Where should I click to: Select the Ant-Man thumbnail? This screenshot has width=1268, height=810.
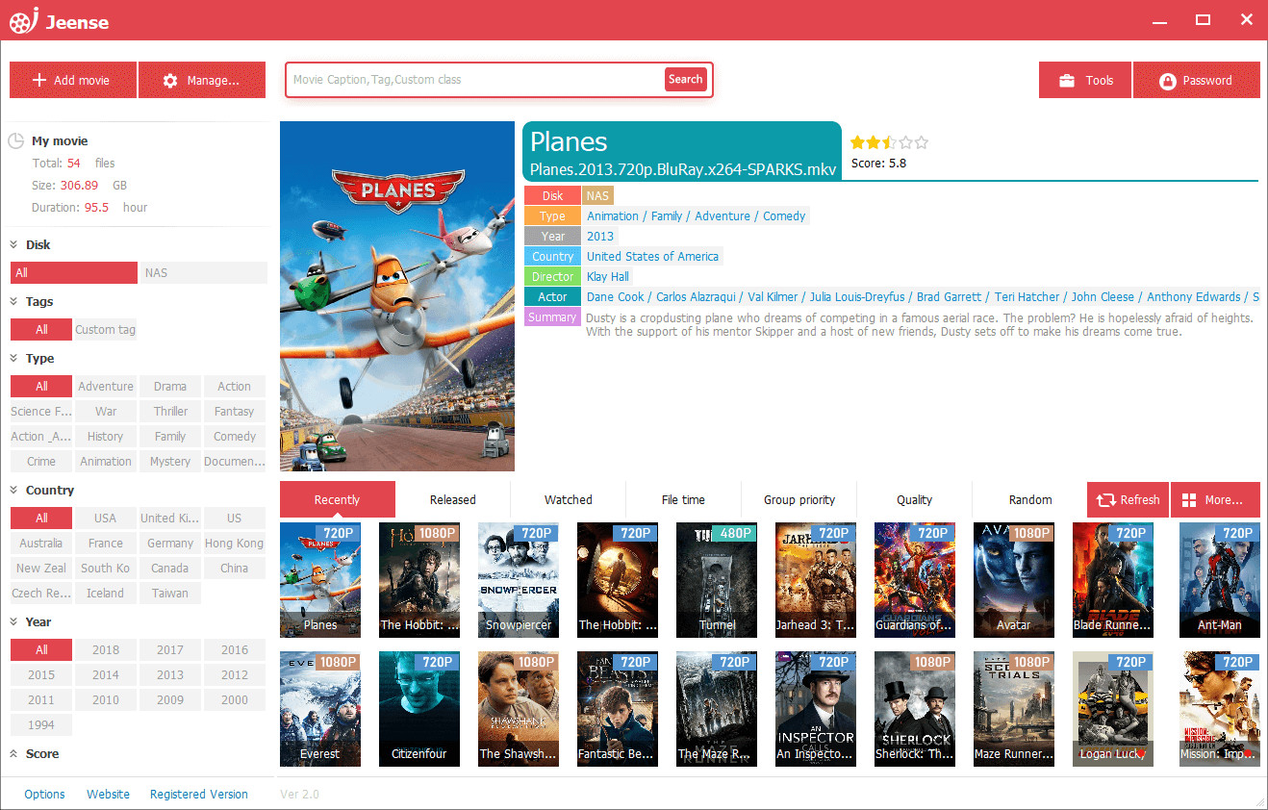(x=1220, y=580)
